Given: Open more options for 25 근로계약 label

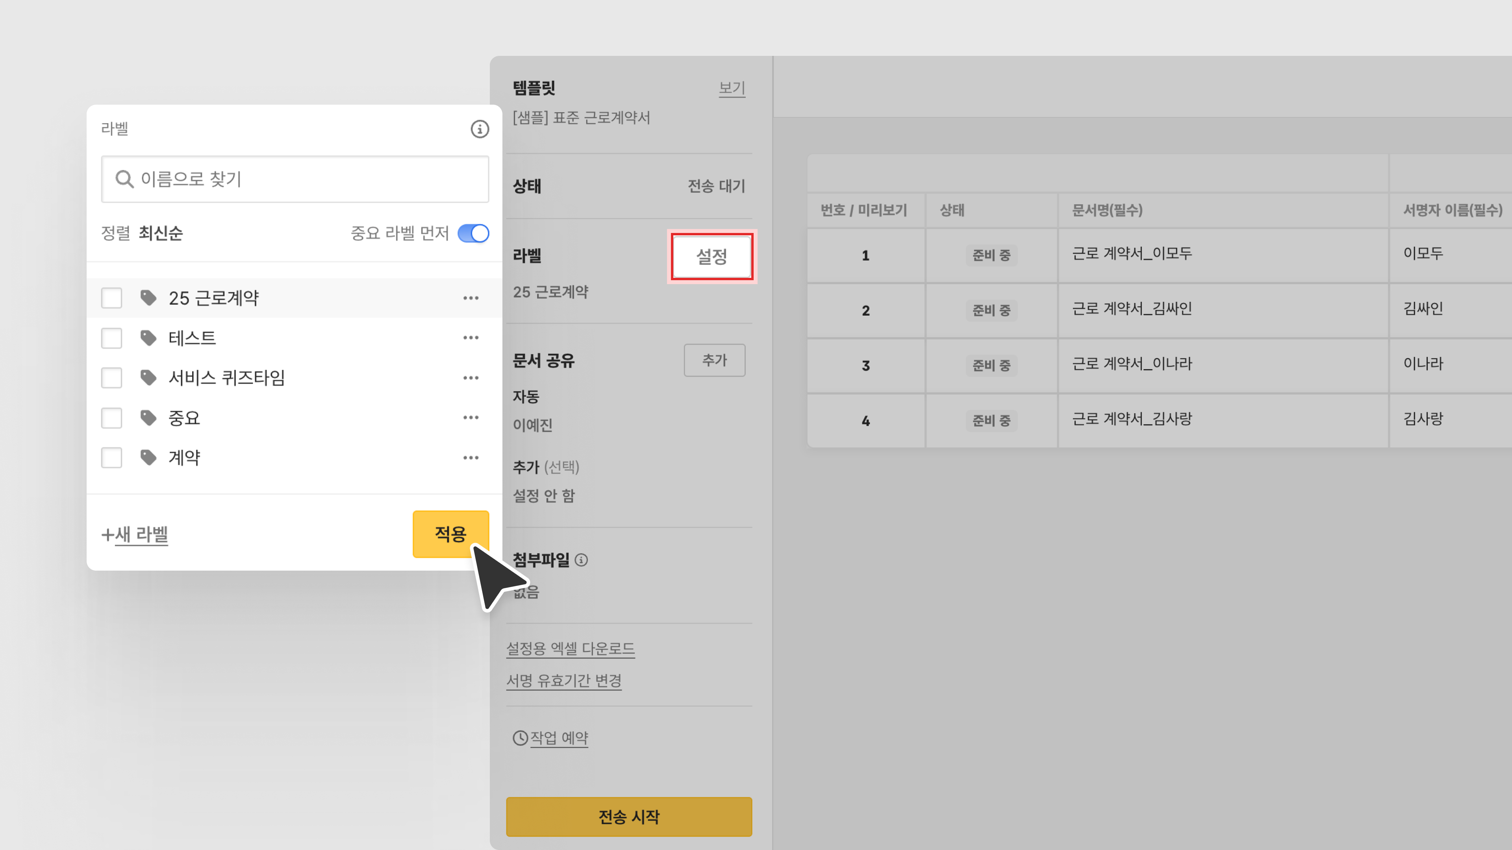Looking at the screenshot, I should pos(471,298).
